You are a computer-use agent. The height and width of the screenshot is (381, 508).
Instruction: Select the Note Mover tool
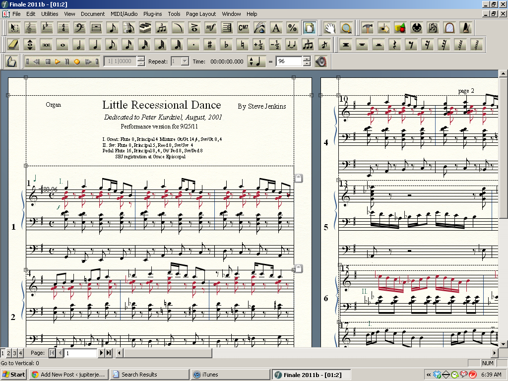coord(384,28)
